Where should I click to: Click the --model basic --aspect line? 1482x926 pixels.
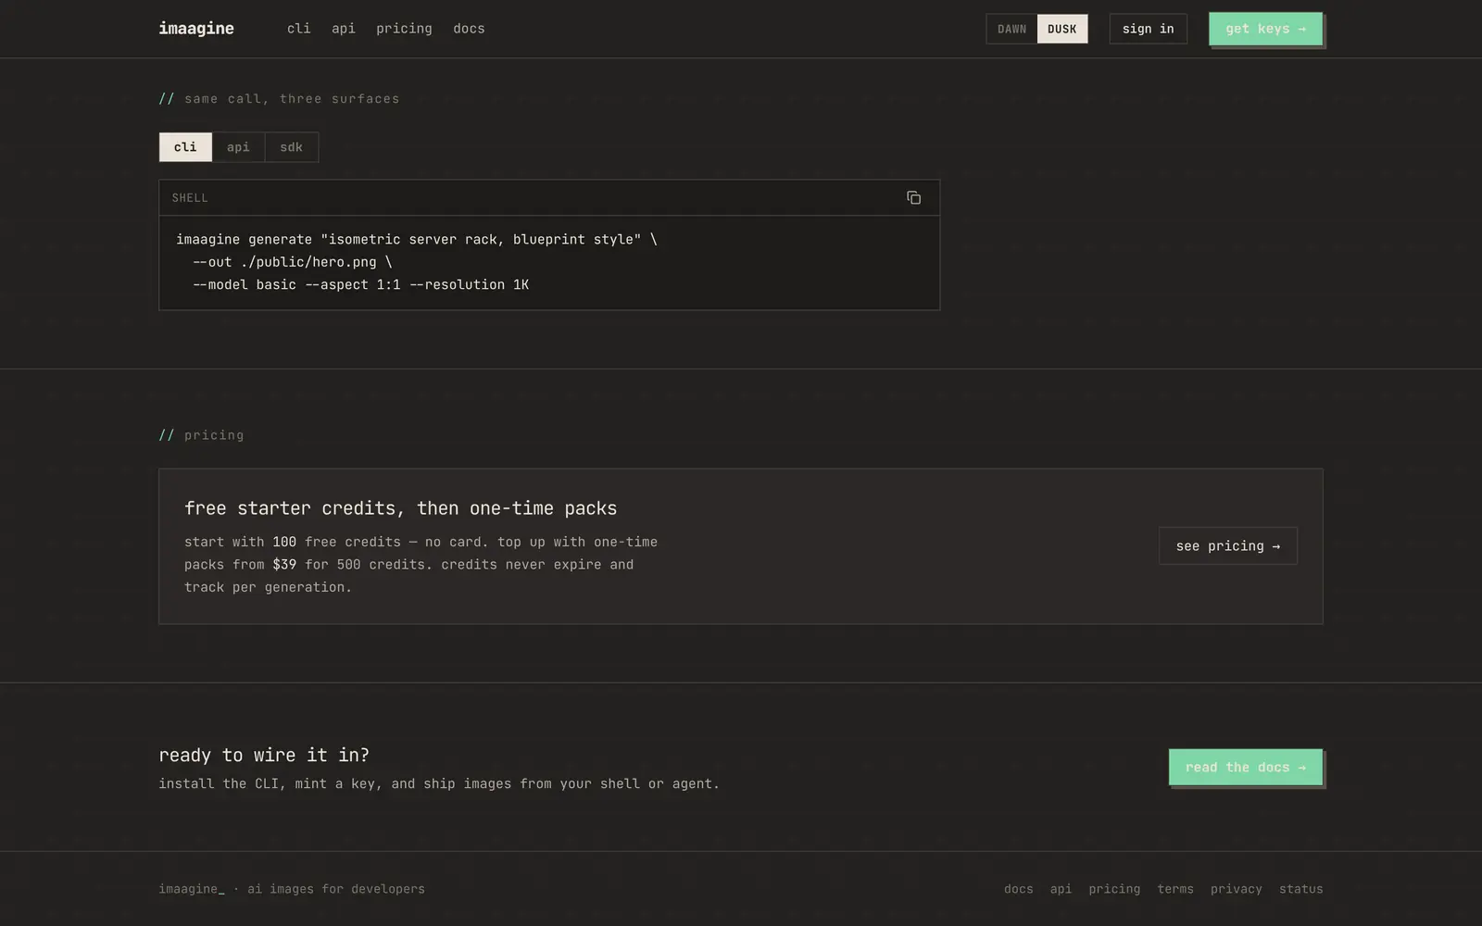pos(361,285)
